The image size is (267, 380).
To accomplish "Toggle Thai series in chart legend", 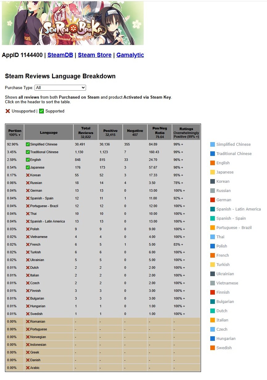I will click(217, 237).
